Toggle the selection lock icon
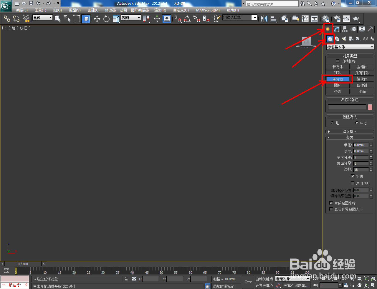 coord(126,279)
